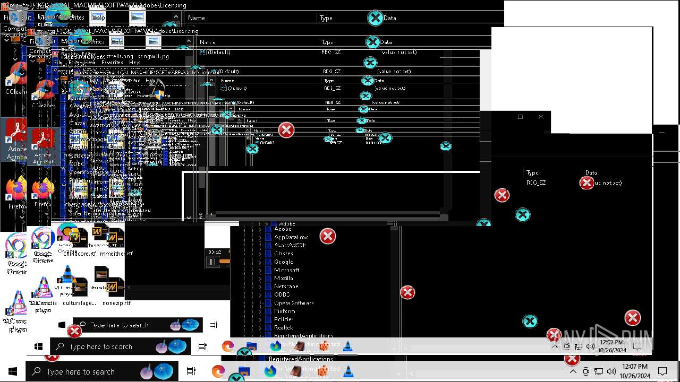The width and height of the screenshot is (680, 382).
Task: Select ODBC key in the registry tree
Action: [282, 294]
